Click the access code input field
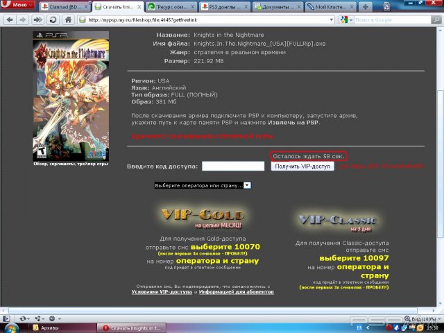 click(x=232, y=166)
